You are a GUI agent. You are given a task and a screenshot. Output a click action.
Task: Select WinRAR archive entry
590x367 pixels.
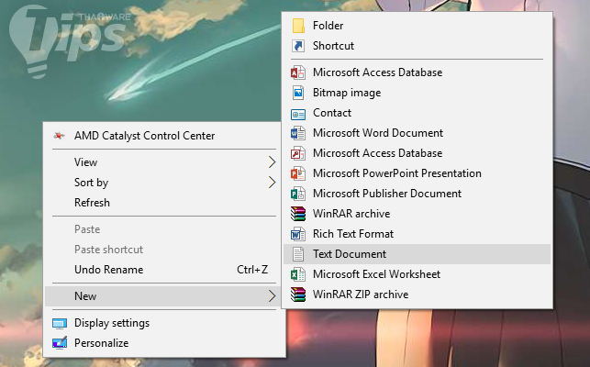click(351, 214)
